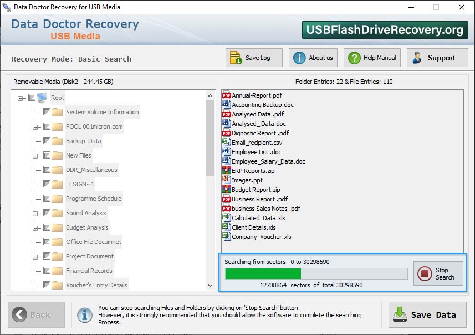Click the Save Log document icon
This screenshot has height=335, width=475.
[236, 58]
